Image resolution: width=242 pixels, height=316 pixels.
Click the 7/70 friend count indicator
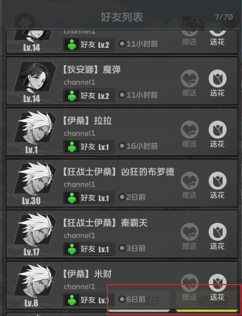(x=224, y=17)
